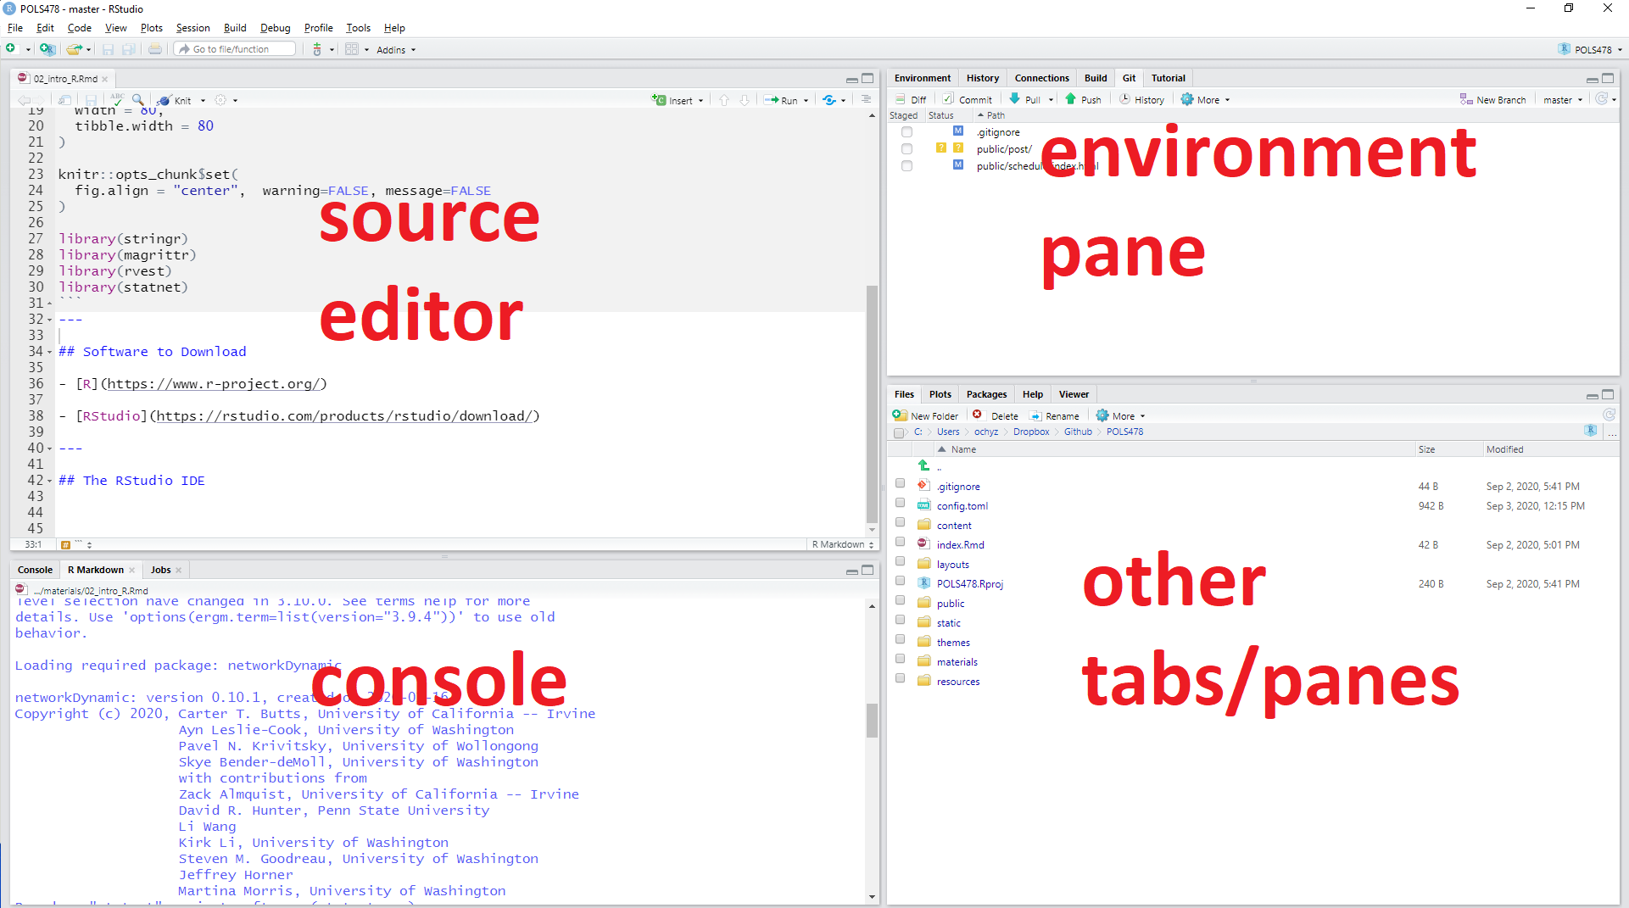Viewport: 1629px width, 908px height.
Task: Click the R Markdown file type selector in status bar
Action: 842,544
